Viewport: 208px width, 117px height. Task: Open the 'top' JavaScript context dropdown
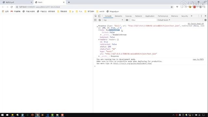113,20
